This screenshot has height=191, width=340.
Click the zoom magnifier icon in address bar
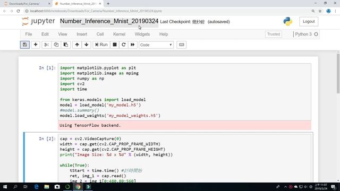point(313,11)
